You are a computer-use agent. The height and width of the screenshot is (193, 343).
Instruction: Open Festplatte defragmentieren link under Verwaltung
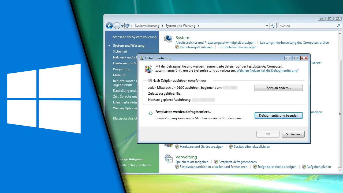[x=238, y=162]
